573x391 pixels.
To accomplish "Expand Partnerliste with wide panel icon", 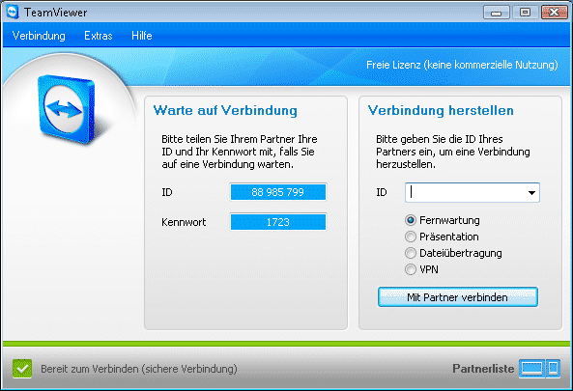I will coord(532,368).
